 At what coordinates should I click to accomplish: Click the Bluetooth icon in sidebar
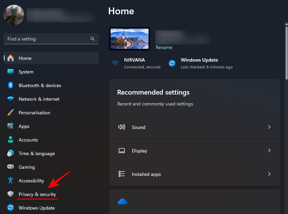[11, 85]
